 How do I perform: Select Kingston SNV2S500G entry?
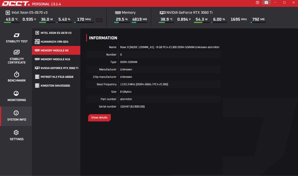pyautogui.click(x=56, y=86)
